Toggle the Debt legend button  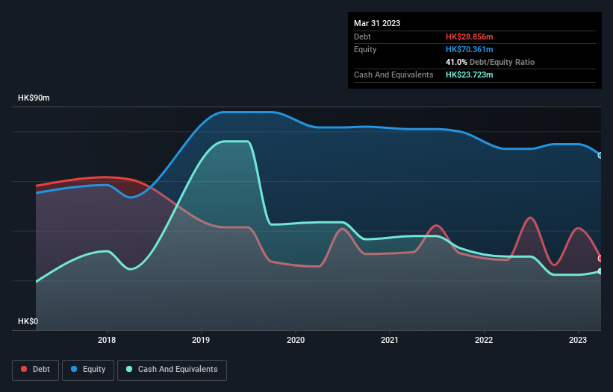click(x=36, y=370)
